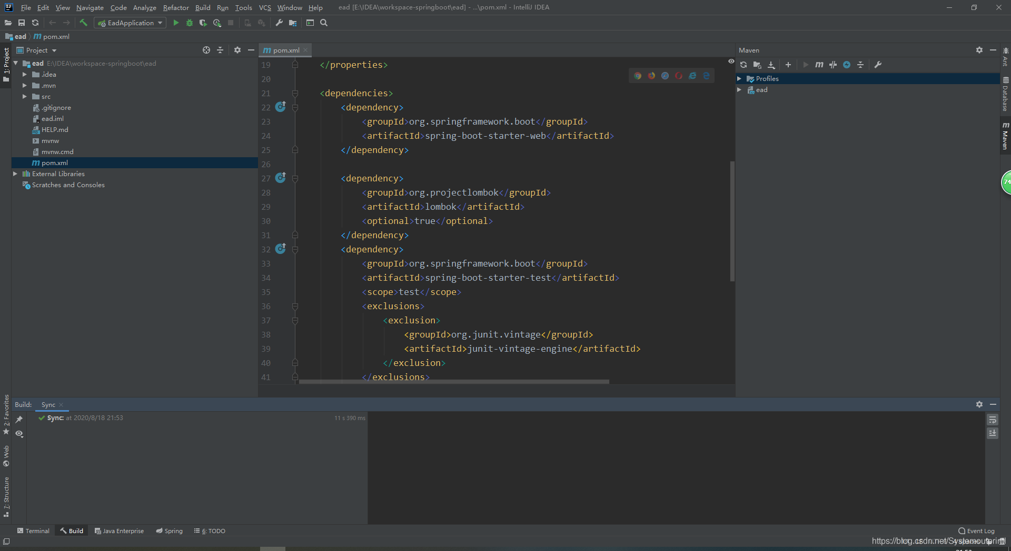This screenshot has height=551, width=1011.
Task: Reimport all Maven projects
Action: pos(744,65)
